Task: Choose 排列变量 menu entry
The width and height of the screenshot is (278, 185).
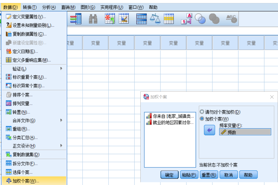Action: pos(34,103)
